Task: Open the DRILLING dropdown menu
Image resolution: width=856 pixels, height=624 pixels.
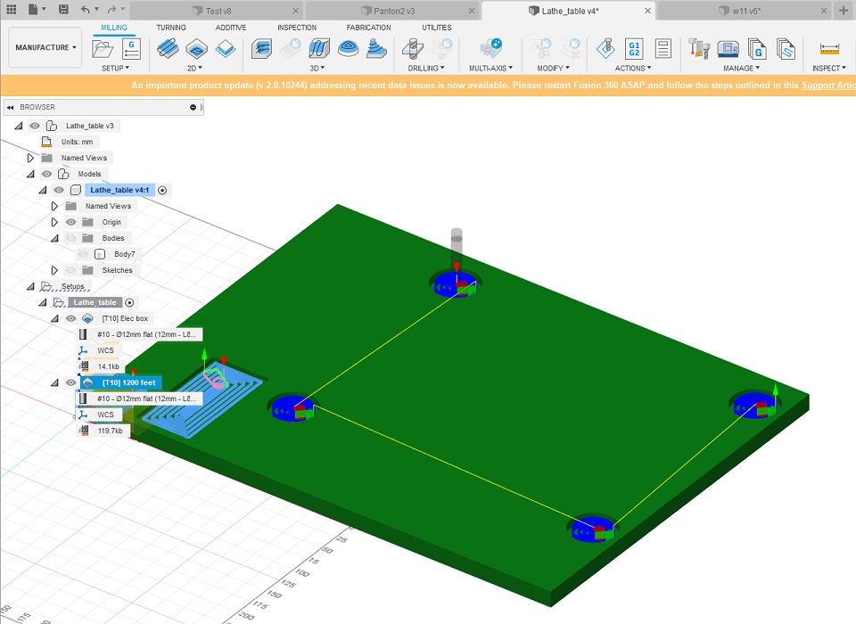Action: pos(426,69)
